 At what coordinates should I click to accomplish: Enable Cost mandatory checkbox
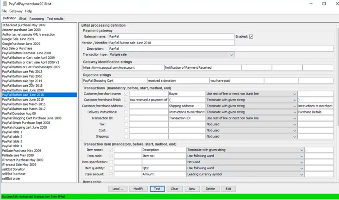126,130
